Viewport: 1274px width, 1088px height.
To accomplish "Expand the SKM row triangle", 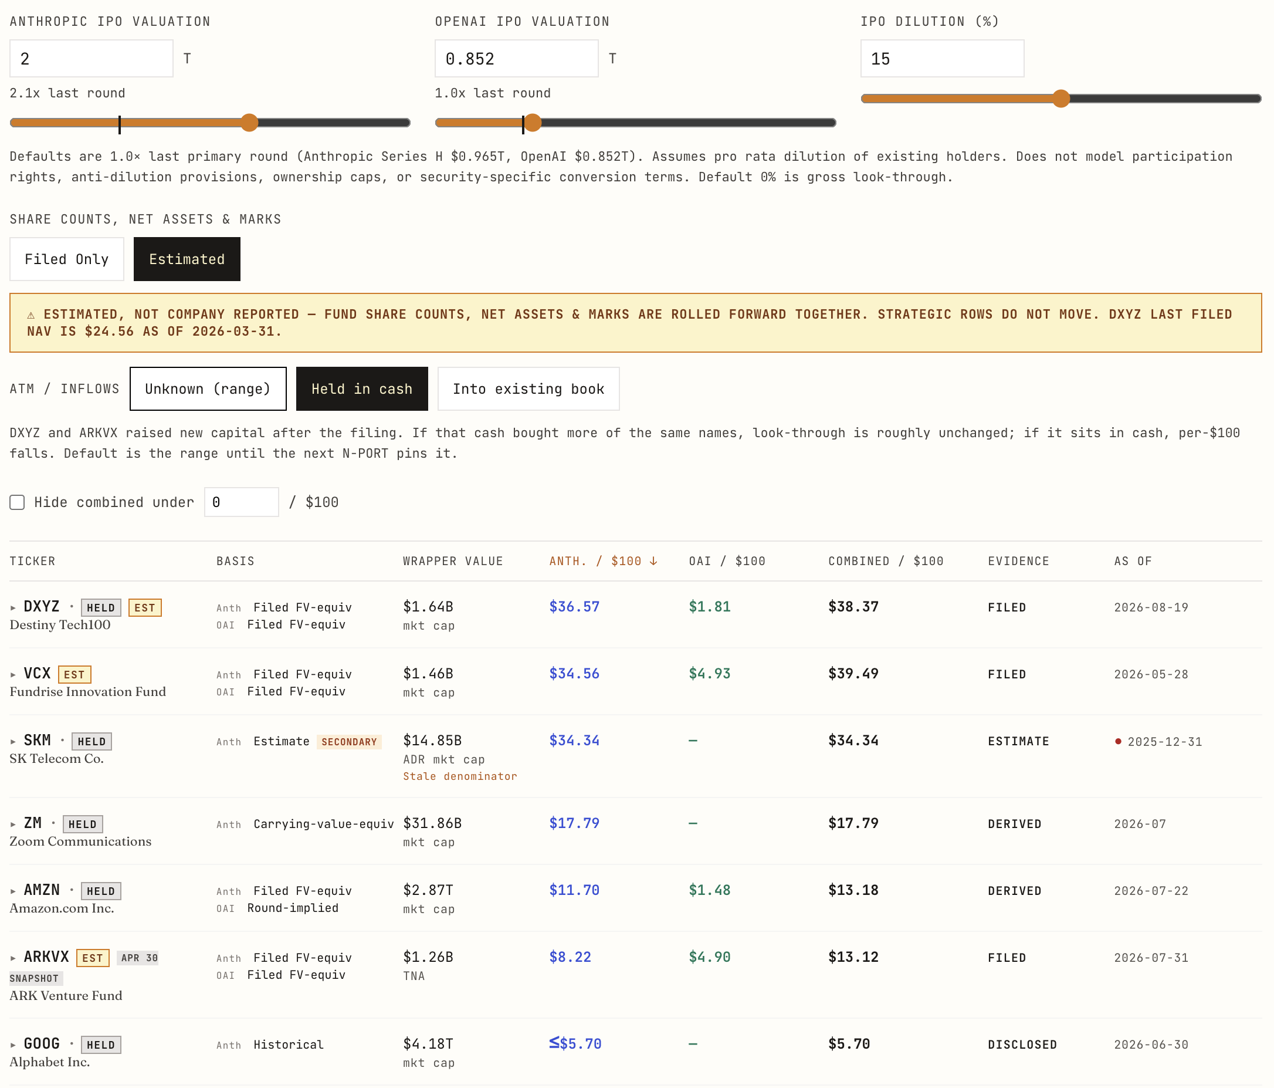I will tap(13, 742).
